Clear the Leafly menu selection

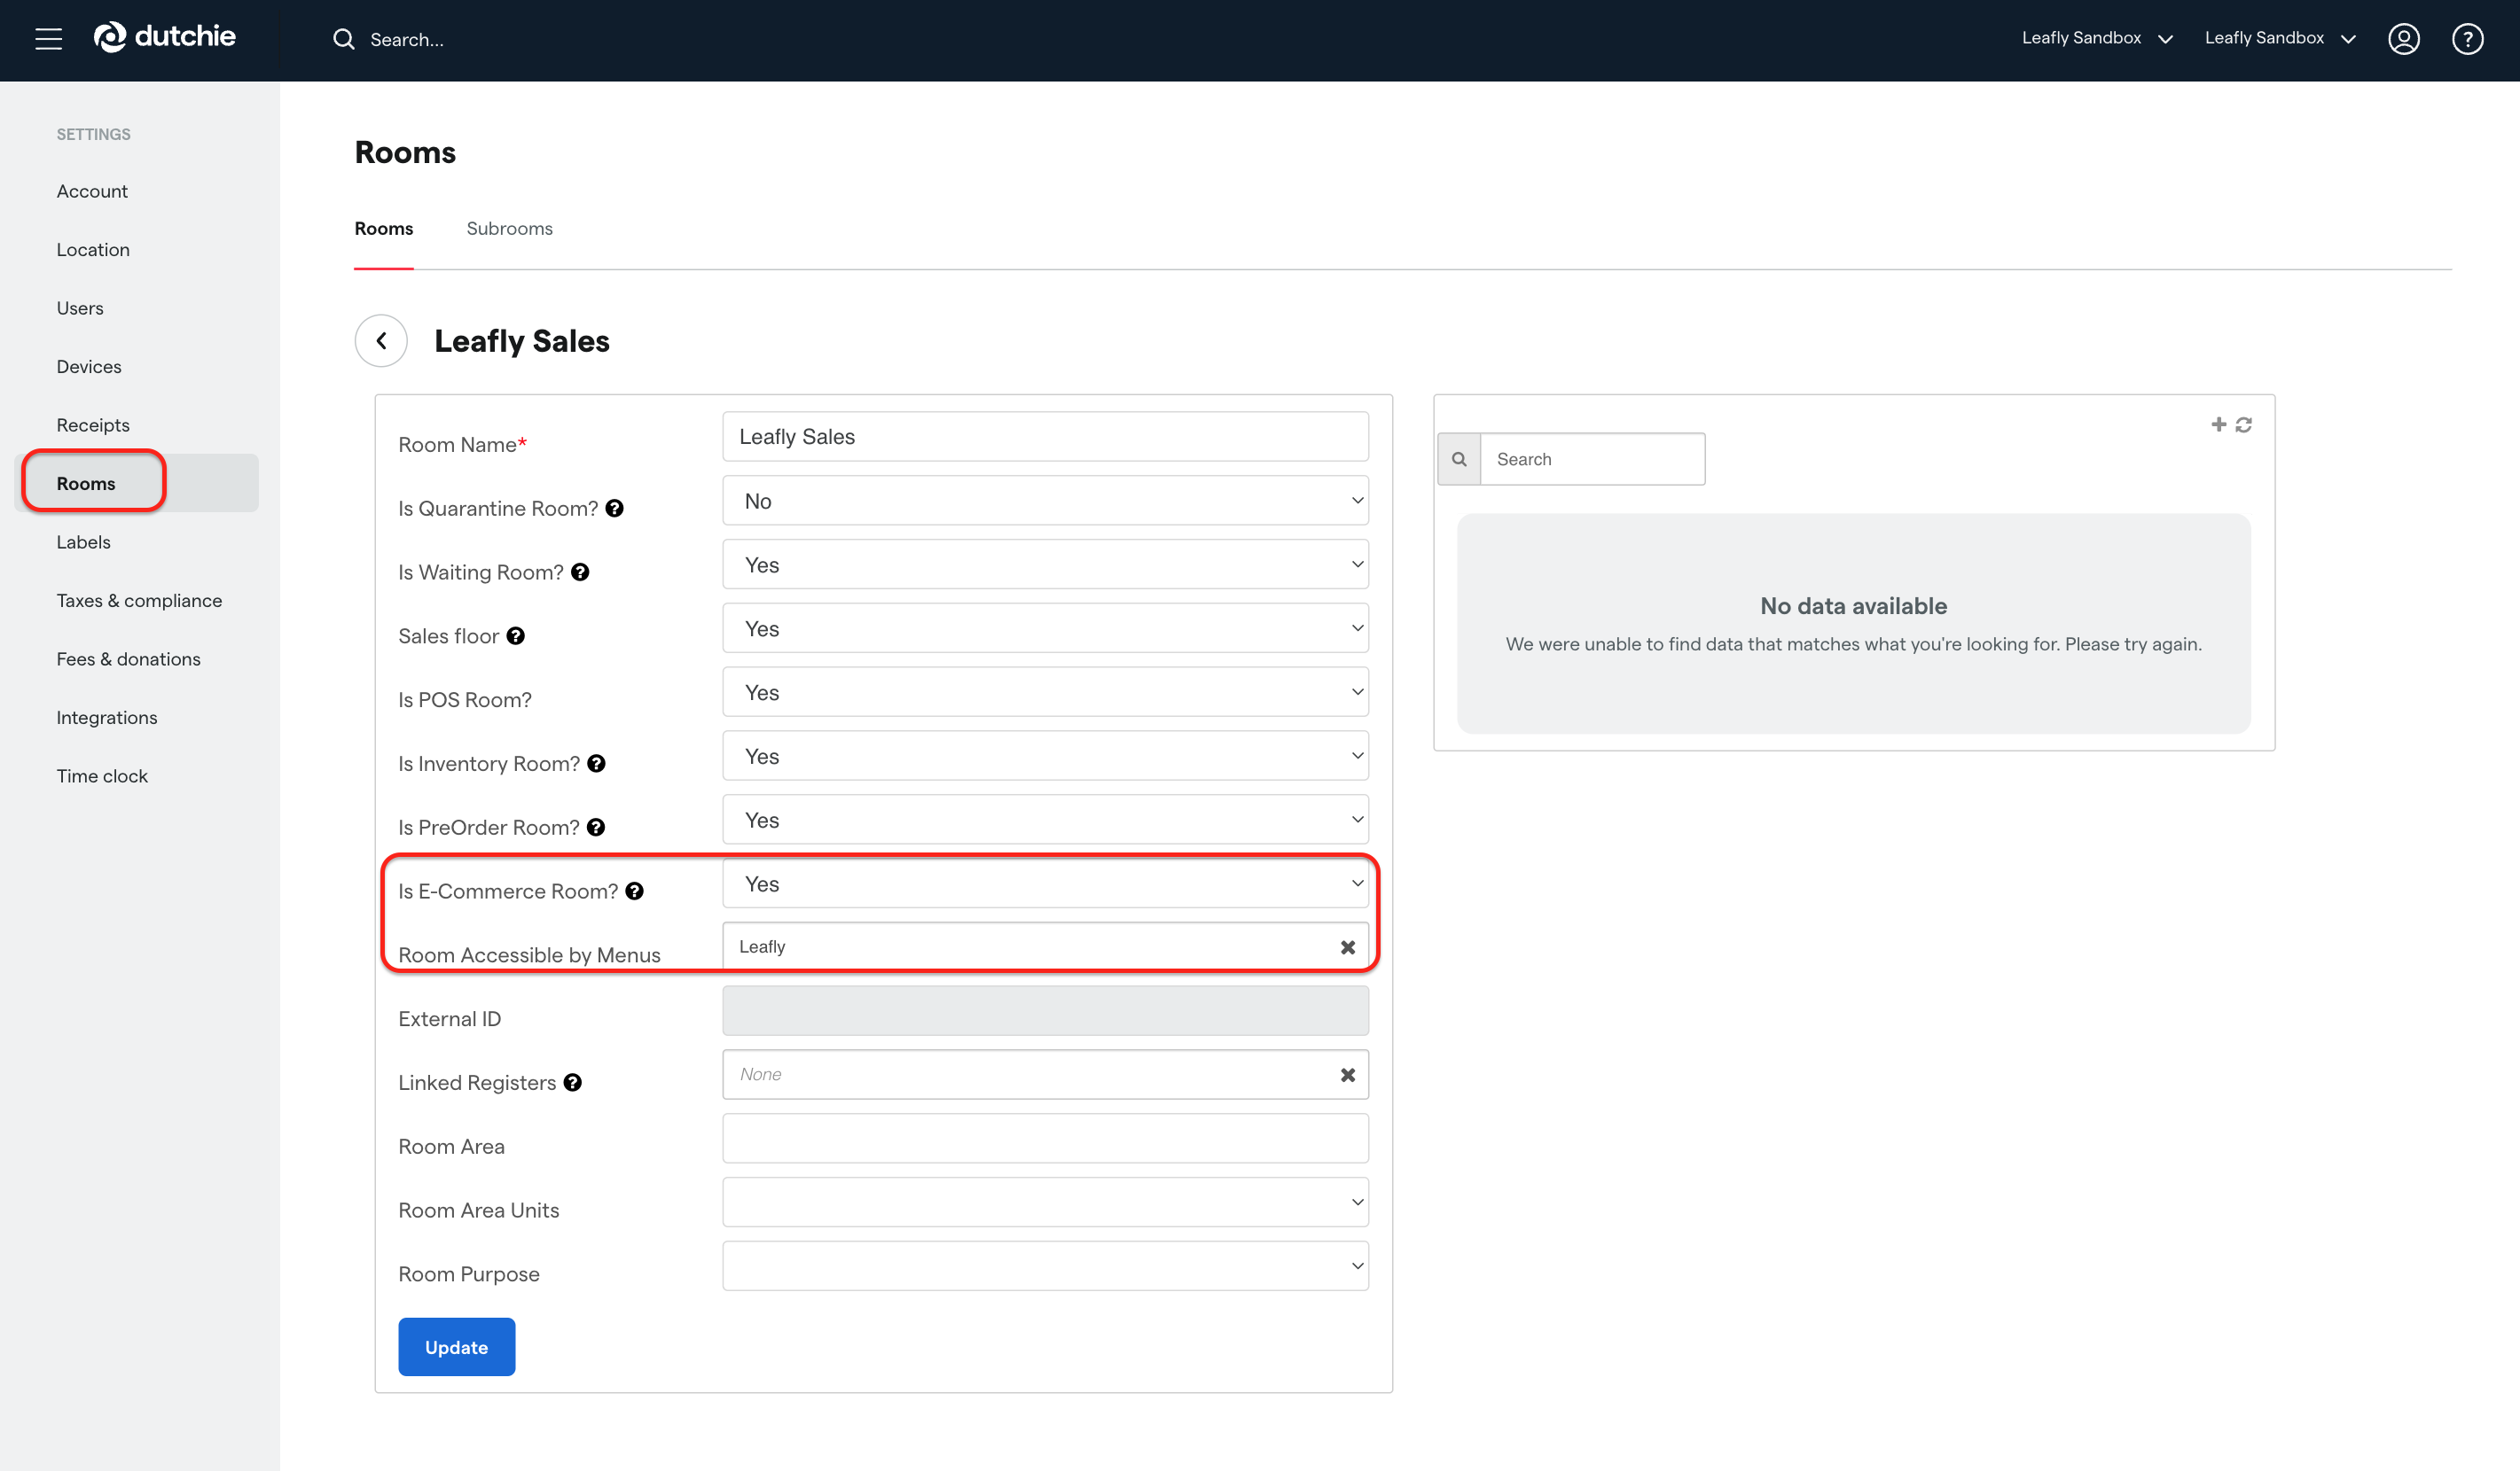[1347, 947]
